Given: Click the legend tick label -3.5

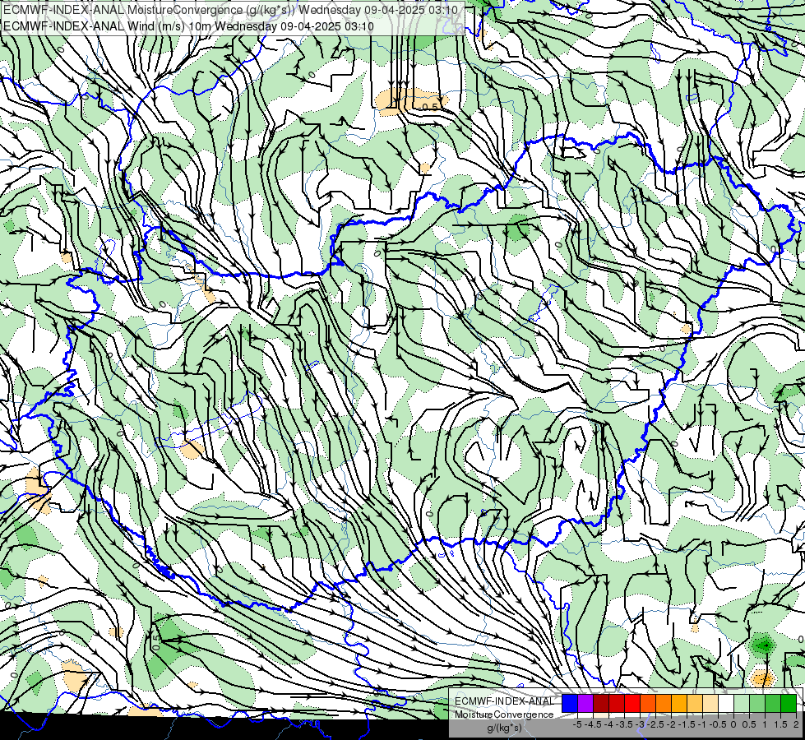Looking at the screenshot, I should click(624, 724).
